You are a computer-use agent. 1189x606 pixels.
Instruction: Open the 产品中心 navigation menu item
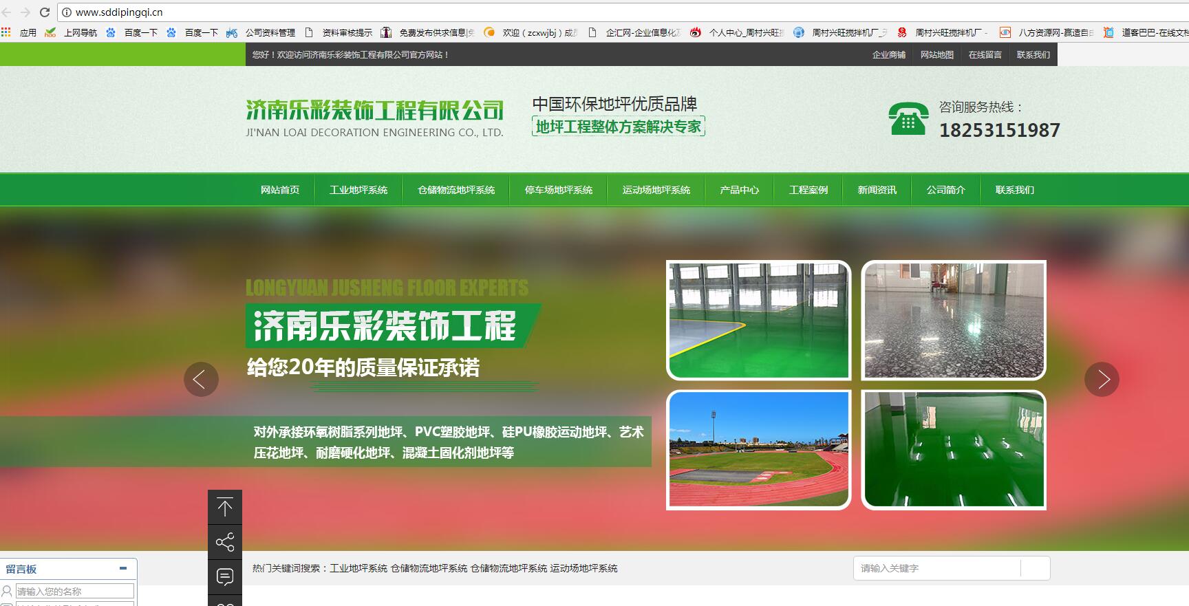(739, 190)
